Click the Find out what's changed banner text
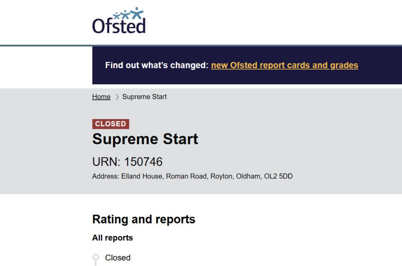The image size is (402, 266). [x=157, y=65]
